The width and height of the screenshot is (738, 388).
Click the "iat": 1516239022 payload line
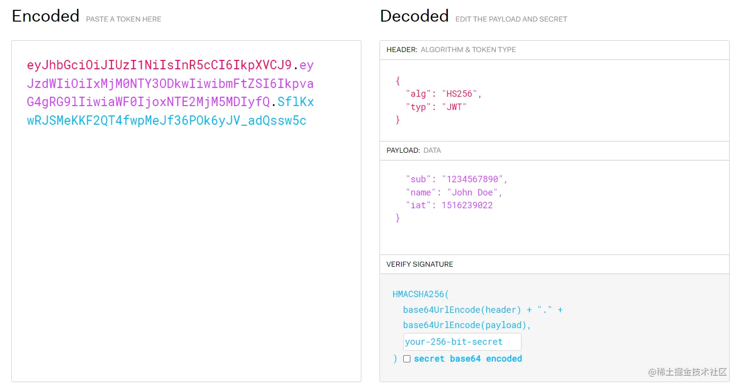449,205
